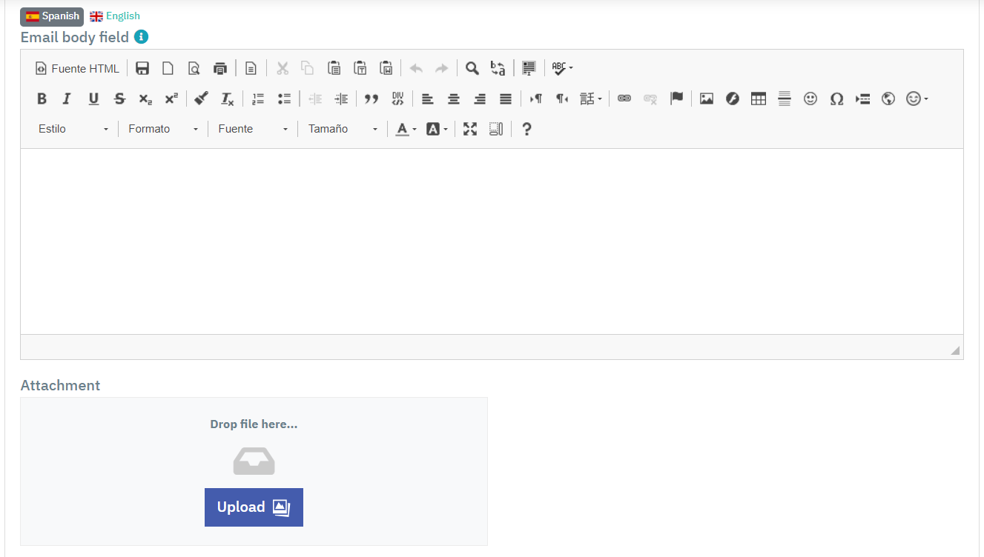This screenshot has height=557, width=984.
Task: Enable subscript formatting
Action: (145, 99)
